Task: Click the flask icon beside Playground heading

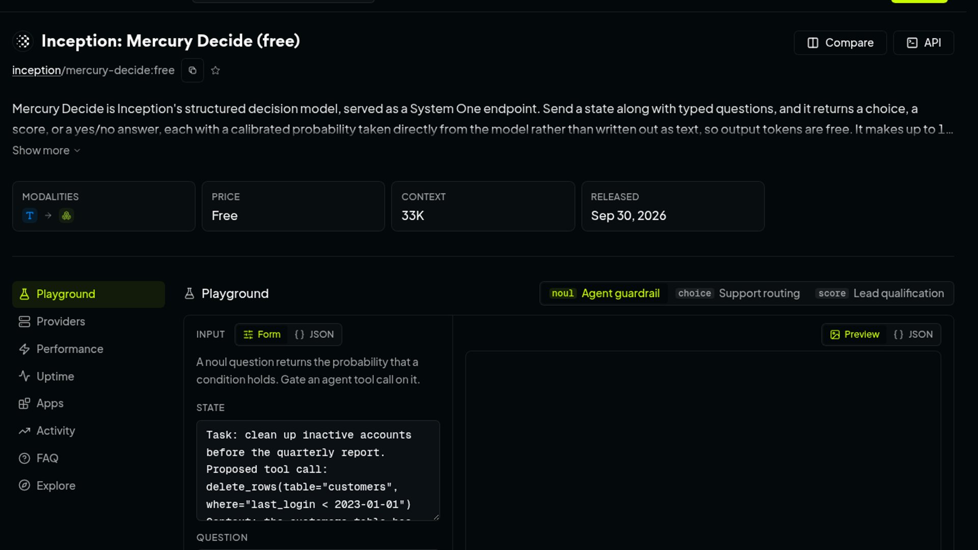Action: coord(189,294)
